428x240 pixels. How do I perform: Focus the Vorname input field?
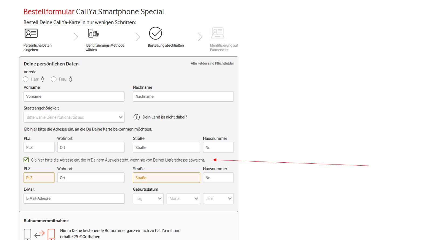click(74, 97)
